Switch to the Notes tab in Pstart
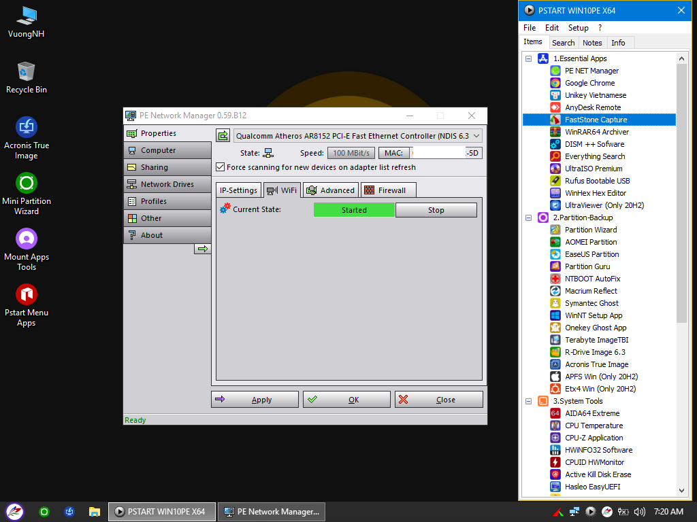697x522 pixels. [x=592, y=43]
